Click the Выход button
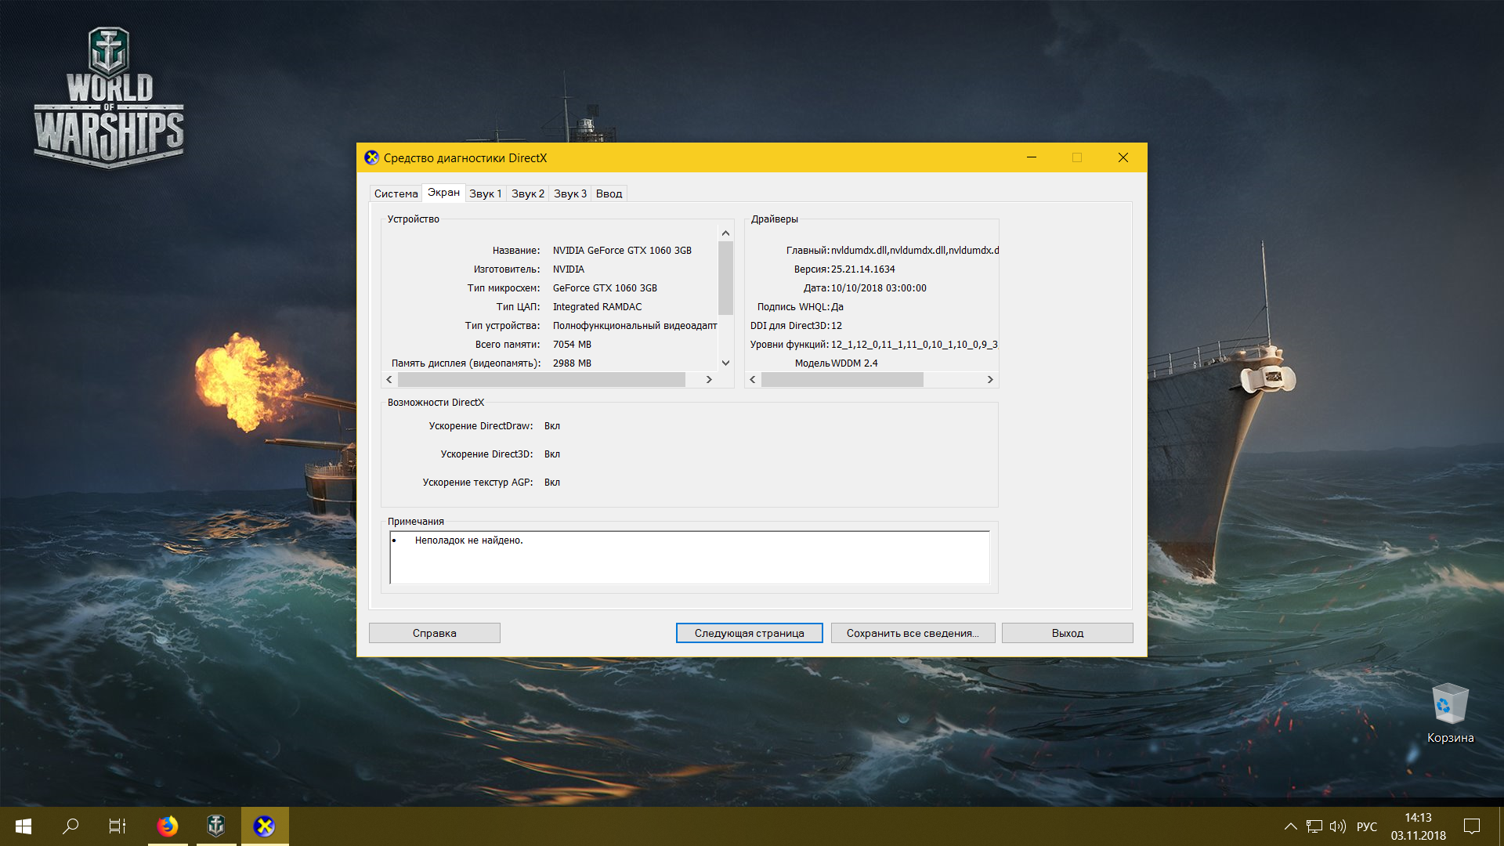The image size is (1504, 846). click(1067, 633)
